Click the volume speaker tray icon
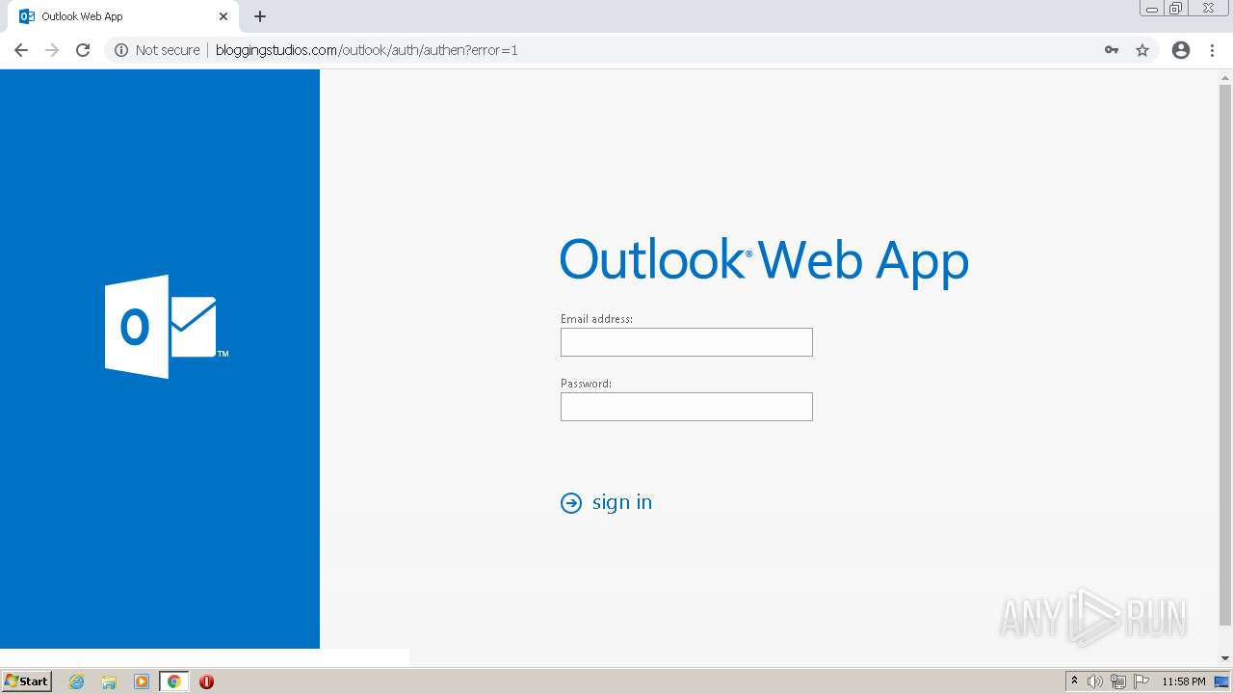This screenshot has height=694, width=1233. [1095, 681]
